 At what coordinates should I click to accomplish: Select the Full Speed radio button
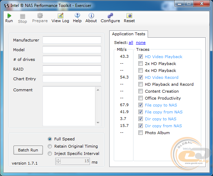coord(50,139)
